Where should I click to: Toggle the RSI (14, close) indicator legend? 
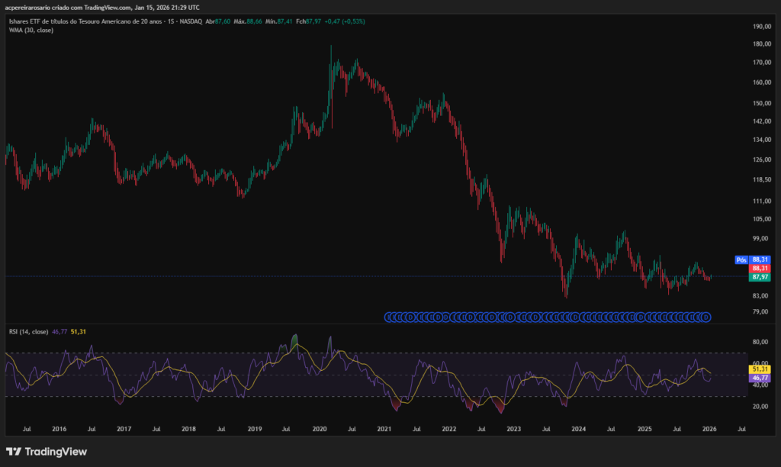coord(27,333)
